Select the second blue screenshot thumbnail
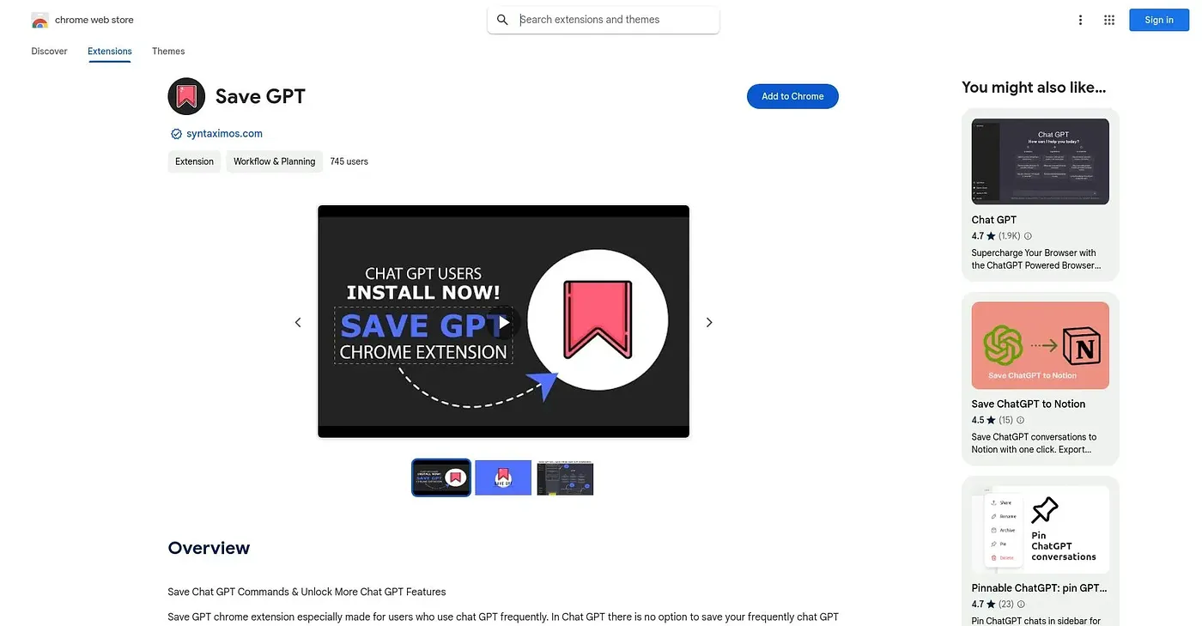Image resolution: width=1202 pixels, height=626 pixels. [x=503, y=477]
